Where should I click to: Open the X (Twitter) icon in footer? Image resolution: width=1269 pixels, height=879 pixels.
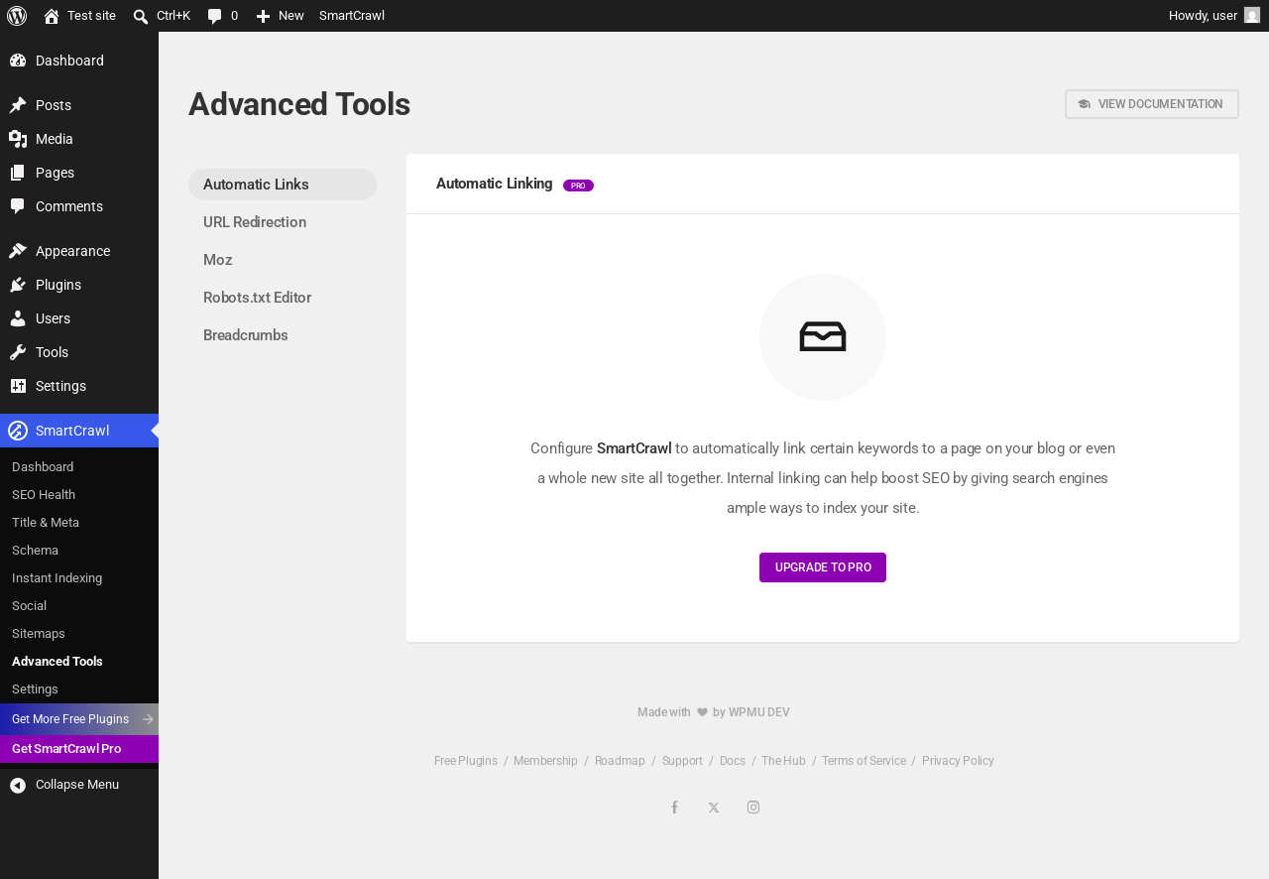714,808
